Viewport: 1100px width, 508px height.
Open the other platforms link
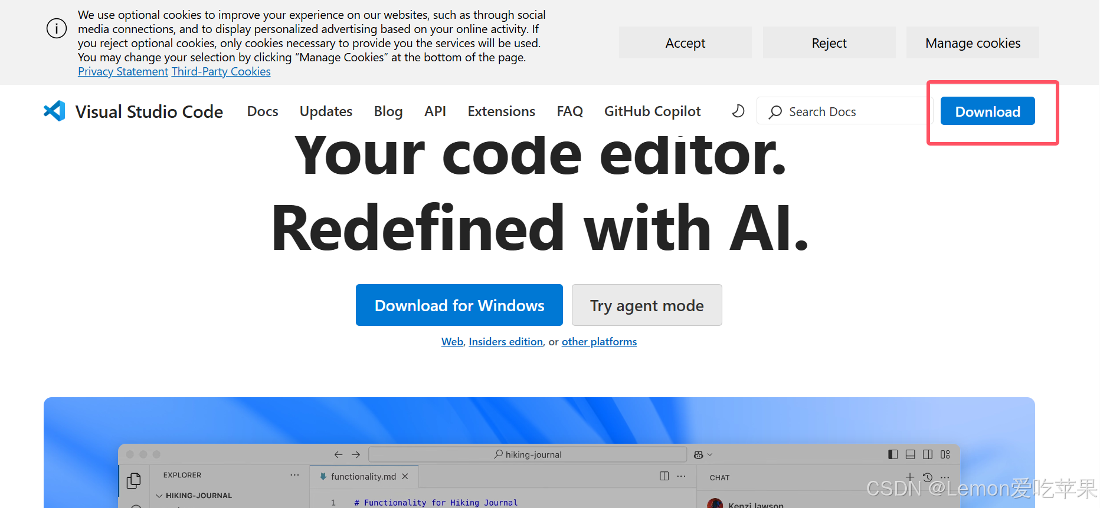point(599,342)
